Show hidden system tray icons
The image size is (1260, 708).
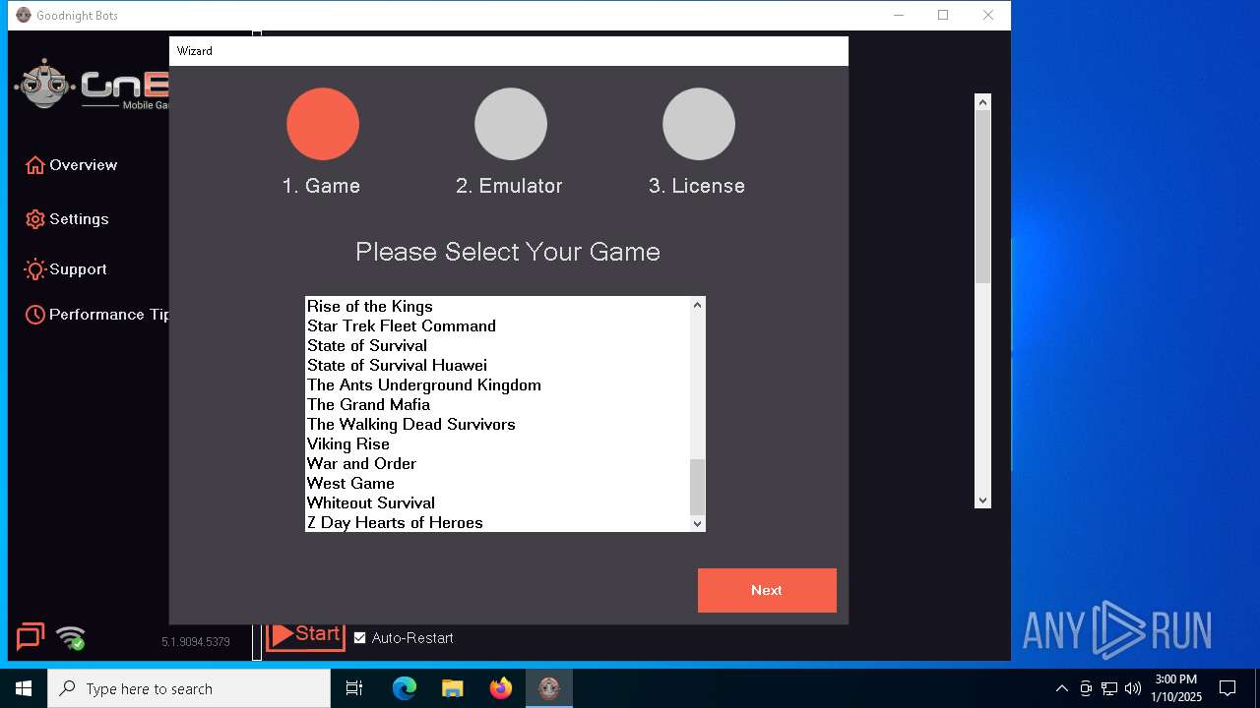click(1061, 688)
